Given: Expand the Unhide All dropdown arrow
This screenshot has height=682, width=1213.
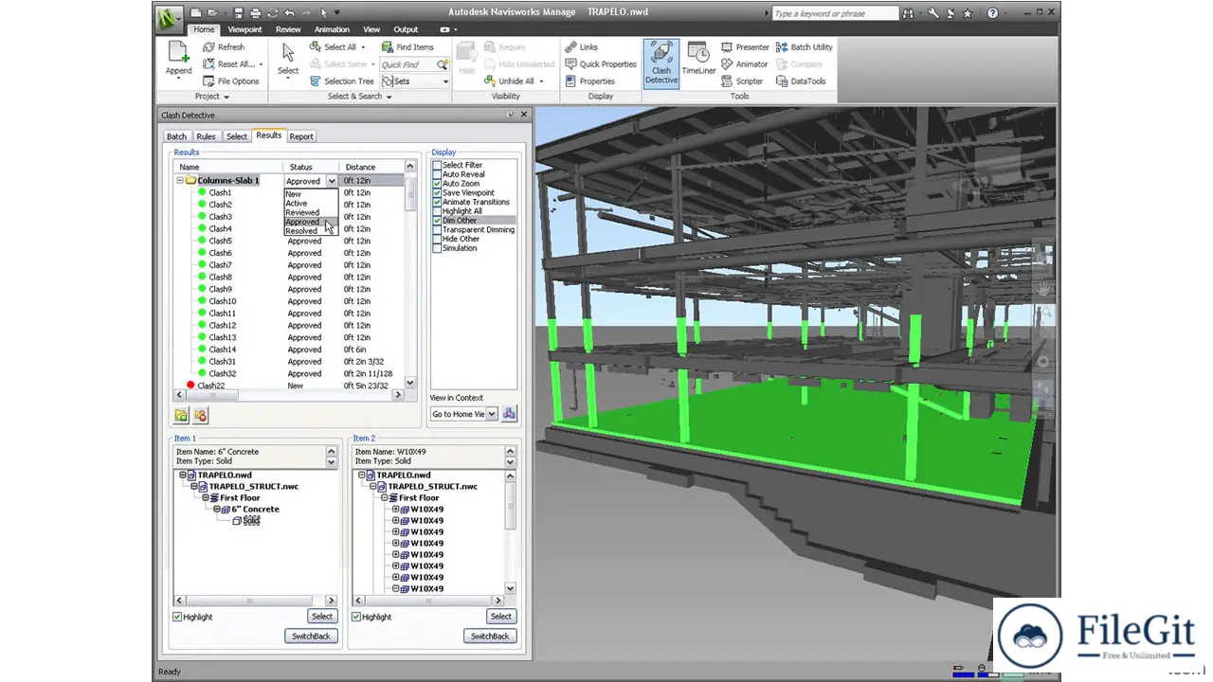Looking at the screenshot, I should pos(541,81).
